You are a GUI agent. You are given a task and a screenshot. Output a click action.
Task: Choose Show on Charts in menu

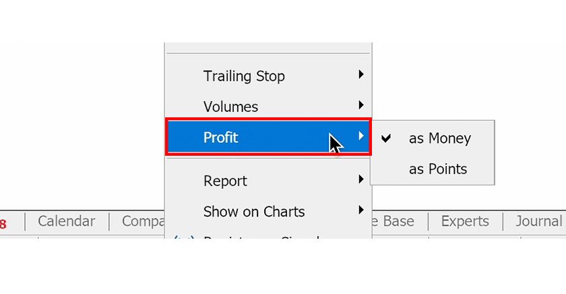(254, 212)
